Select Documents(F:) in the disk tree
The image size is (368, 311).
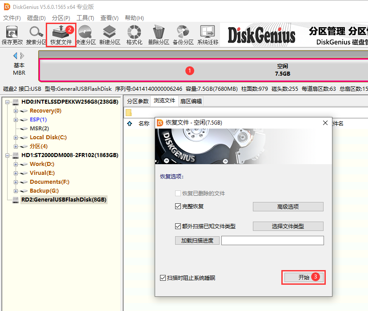coord(49,182)
